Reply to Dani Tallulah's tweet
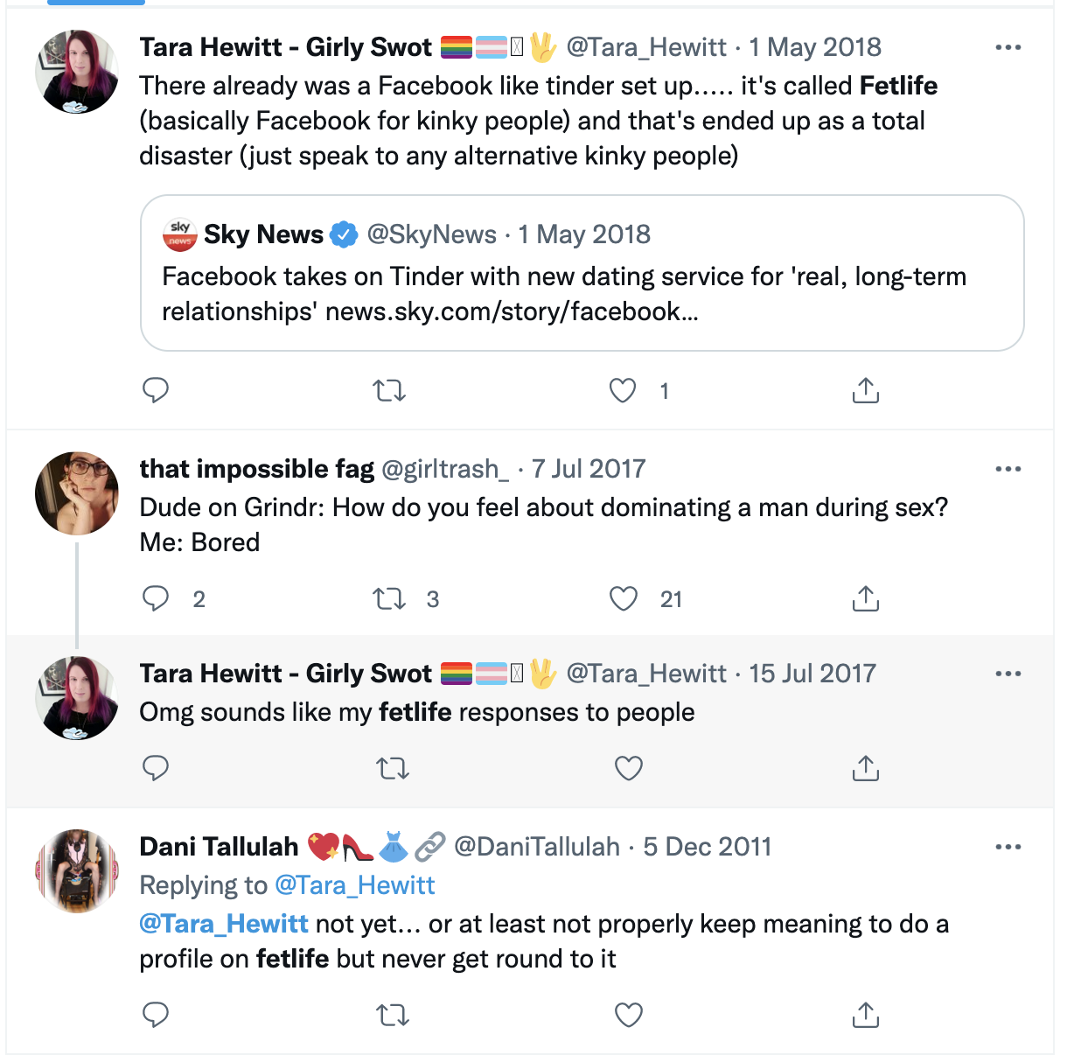The image size is (1067, 1055). tap(156, 1015)
